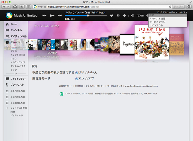
Task: Open the ホーム home page in sidebar
Action: (14, 24)
